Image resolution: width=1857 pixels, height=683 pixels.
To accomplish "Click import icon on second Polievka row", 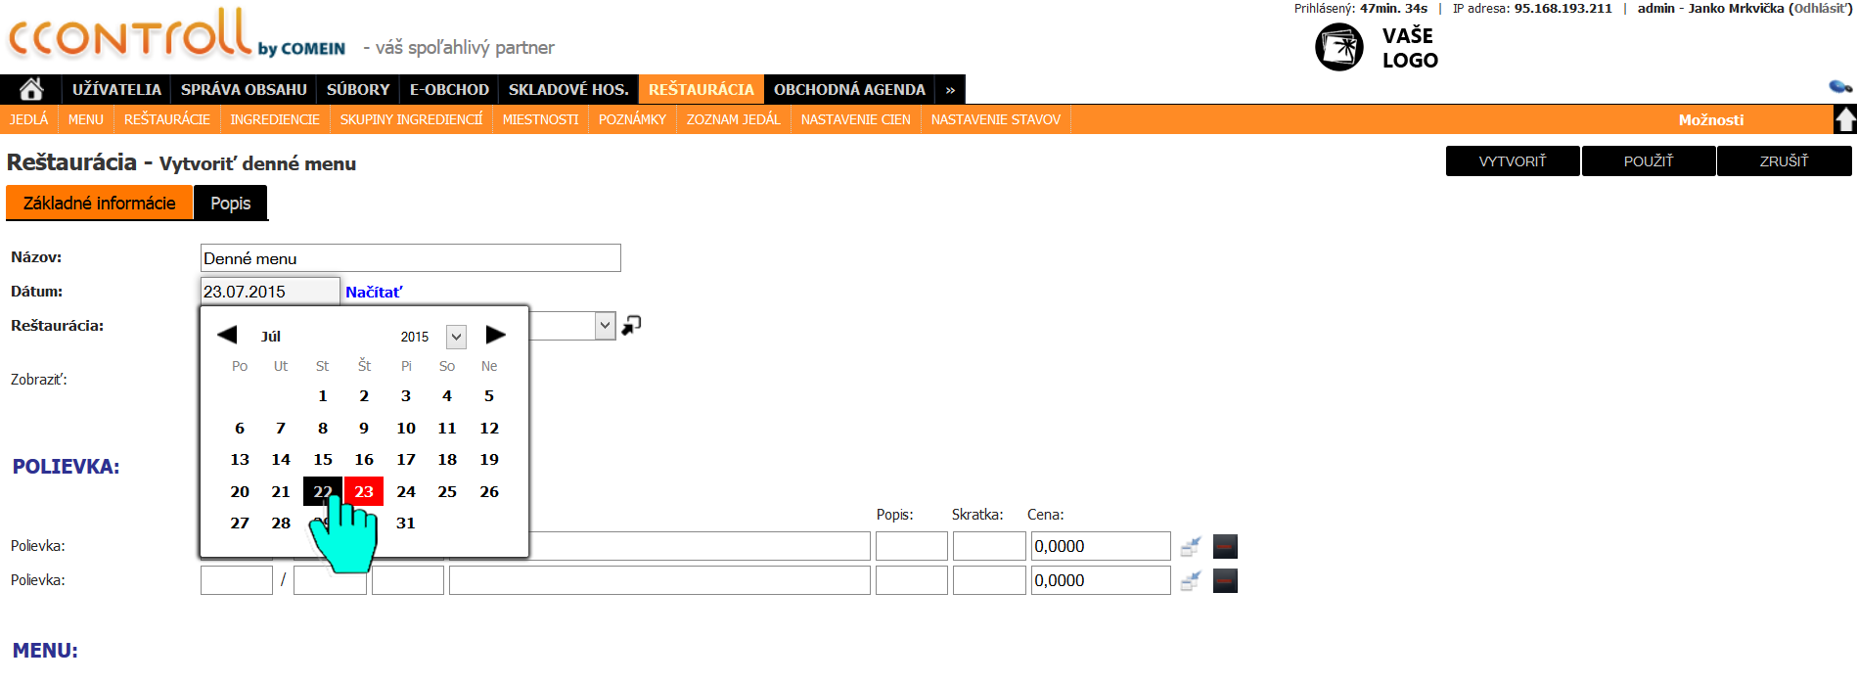I will click(1190, 580).
